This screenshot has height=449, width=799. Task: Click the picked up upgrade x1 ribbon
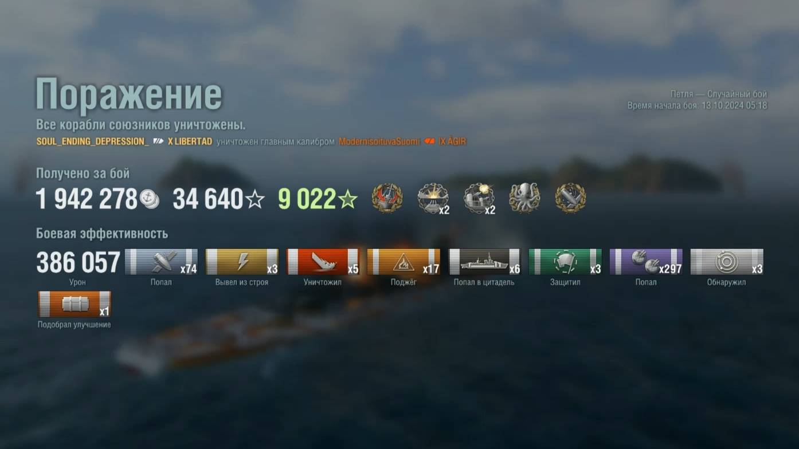[x=75, y=304]
